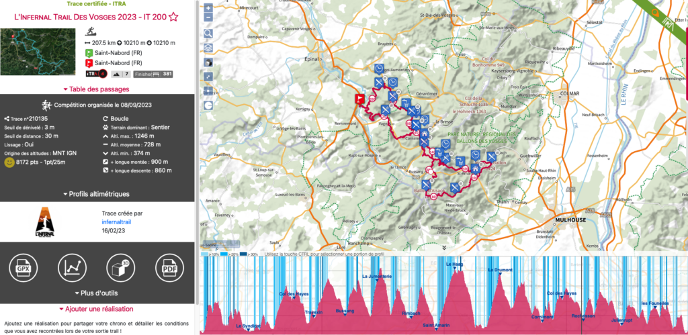
Task: Open the 3D view of the trace
Action: click(x=121, y=268)
